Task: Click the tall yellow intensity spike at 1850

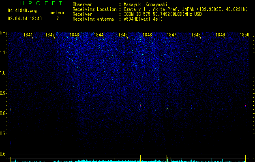Action: click(x=245, y=157)
